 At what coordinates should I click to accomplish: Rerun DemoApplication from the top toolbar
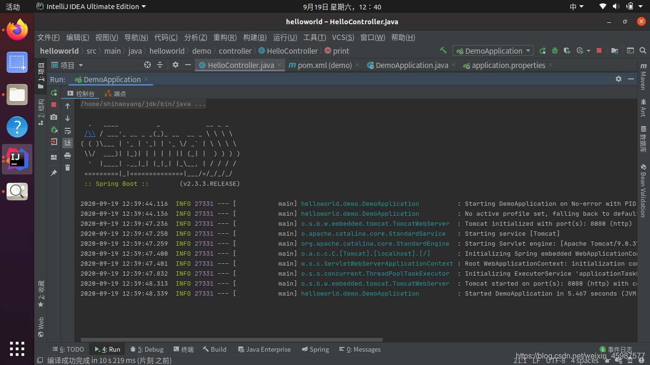click(543, 50)
